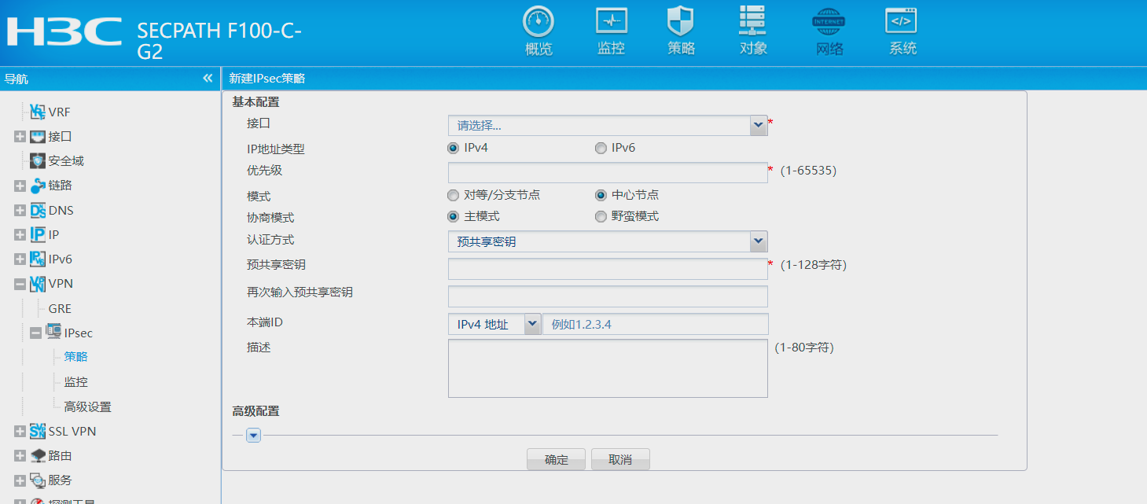Click the 取消 cancel button
The image size is (1147, 504).
tap(620, 459)
